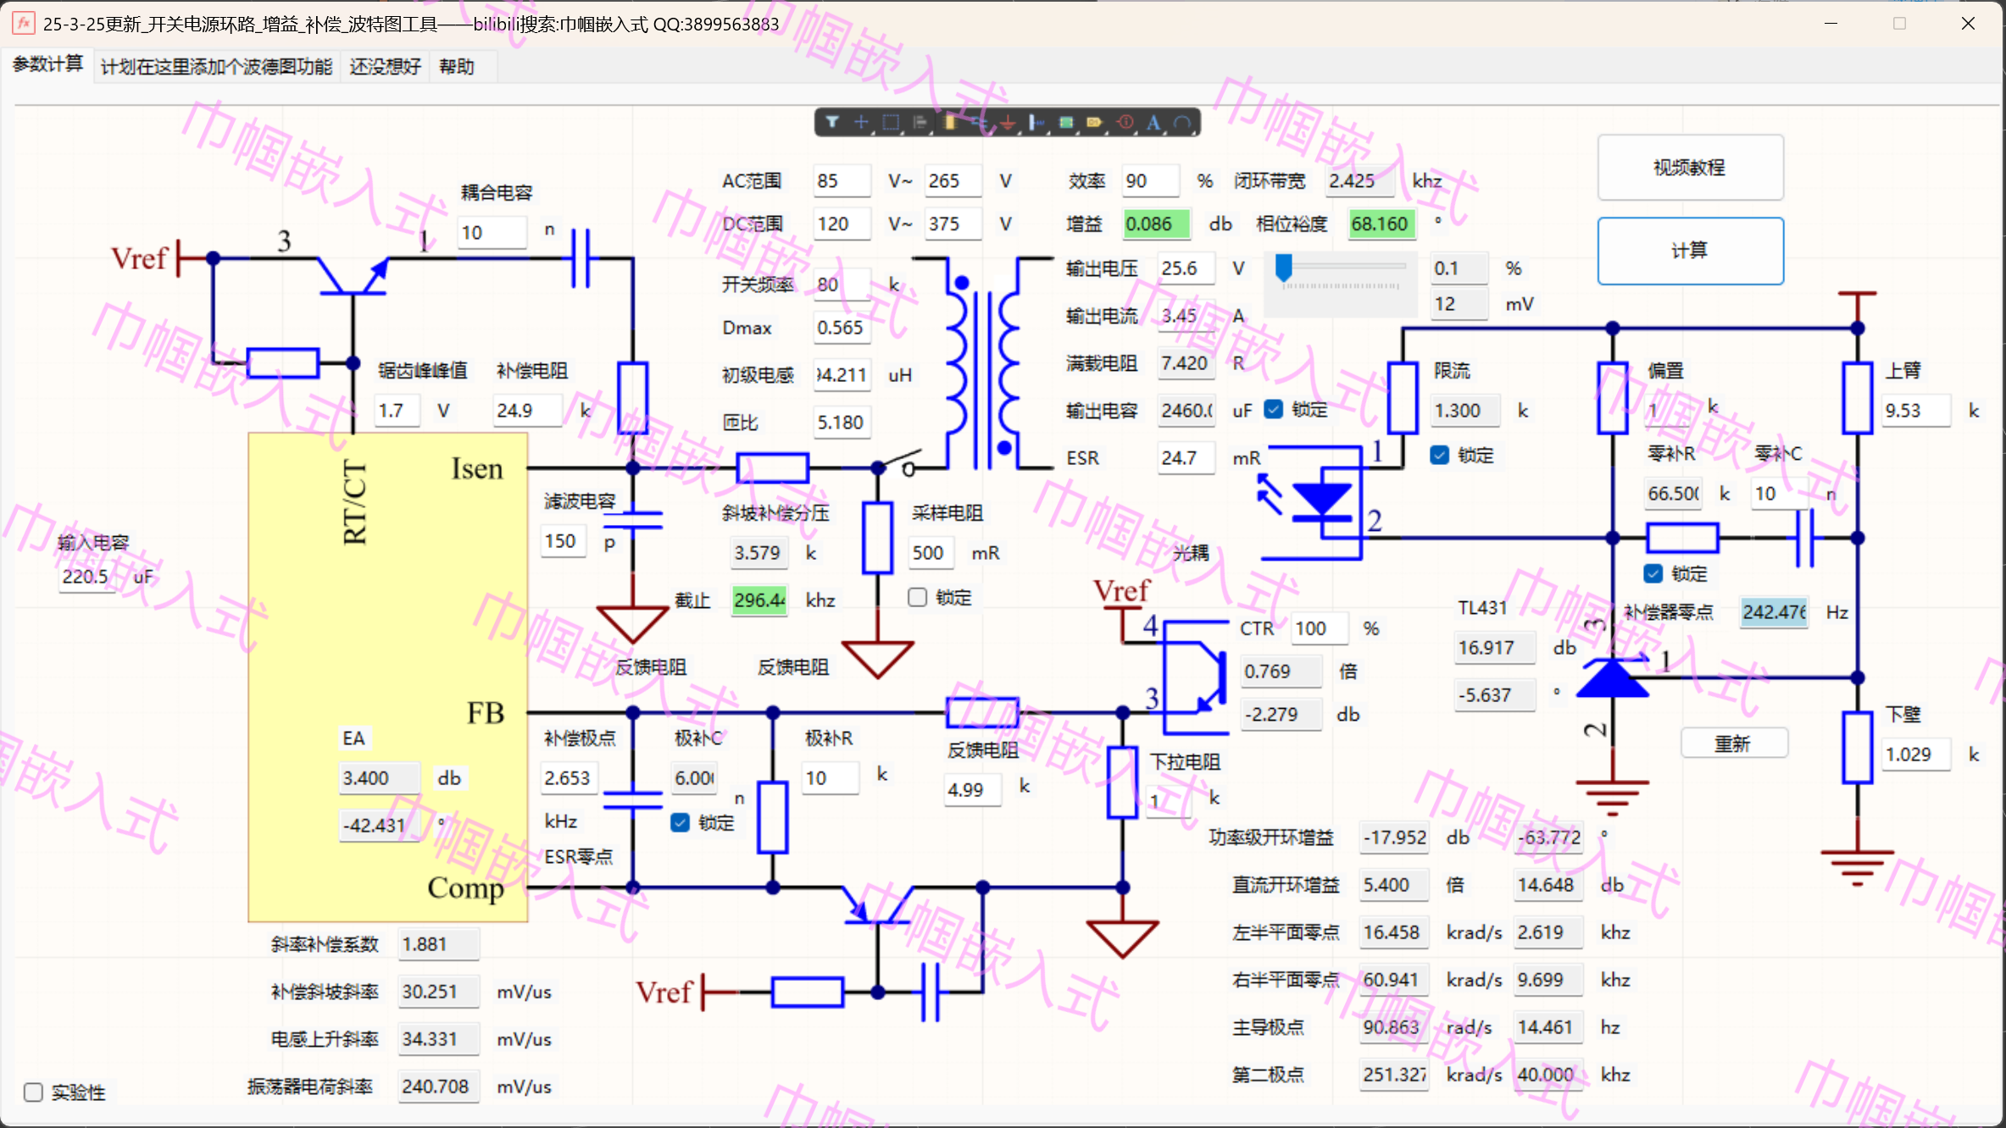Pick the arc drawing tool icon
Screen dimensions: 2006x1128
[1182, 123]
